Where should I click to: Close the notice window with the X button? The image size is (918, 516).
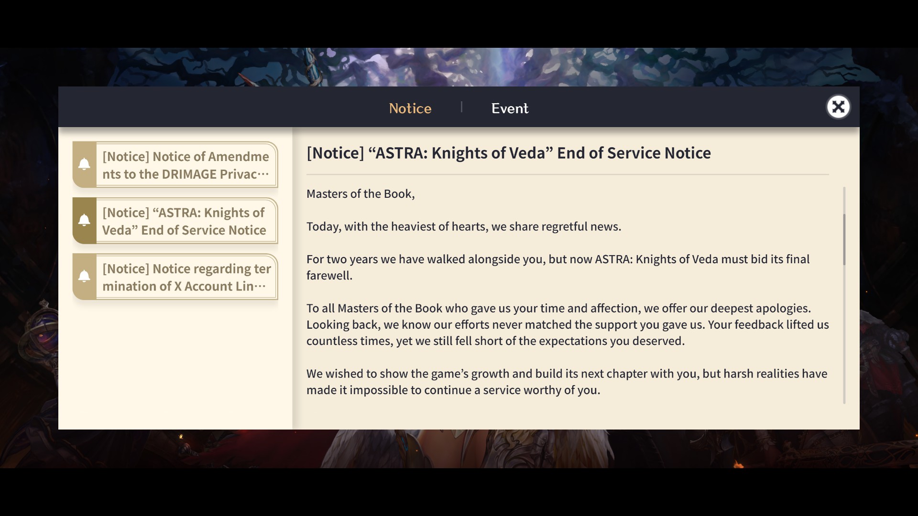[838, 107]
